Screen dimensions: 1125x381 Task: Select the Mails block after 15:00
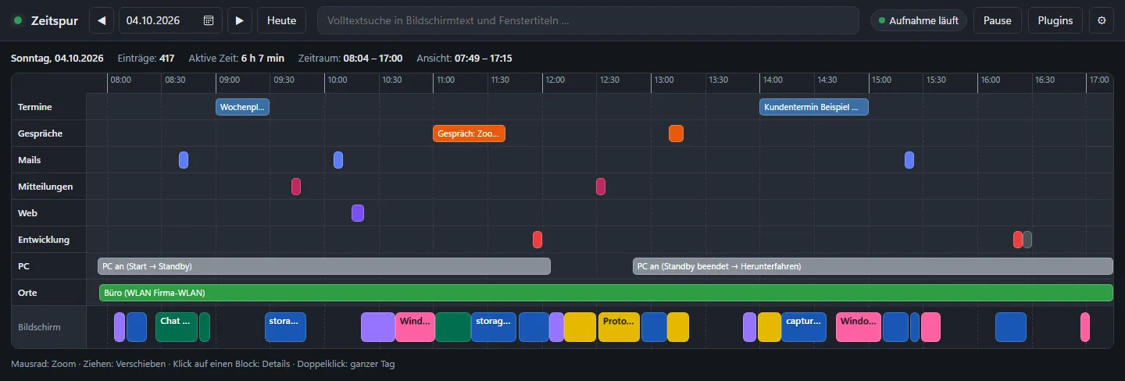click(909, 160)
